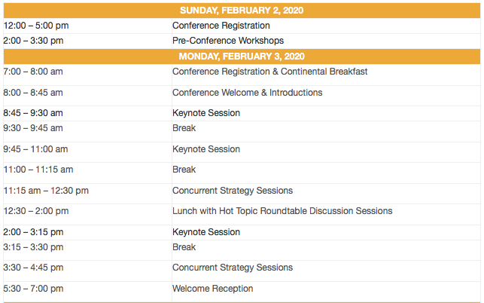Click the Break at 9:30 – 9:45 am
Image resolution: width=484 pixels, height=303 pixels.
tap(184, 128)
